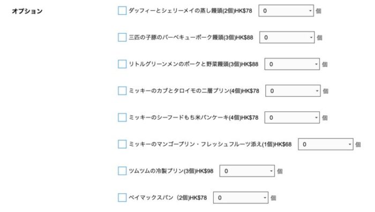
Task: Open quantity selector for ベイマックスパン
Action: pos(241,198)
